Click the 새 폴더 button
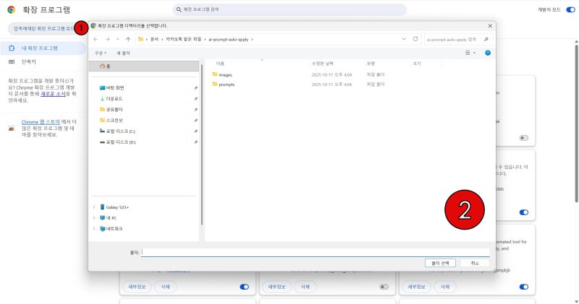The height and width of the screenshot is (304, 579). click(x=123, y=53)
